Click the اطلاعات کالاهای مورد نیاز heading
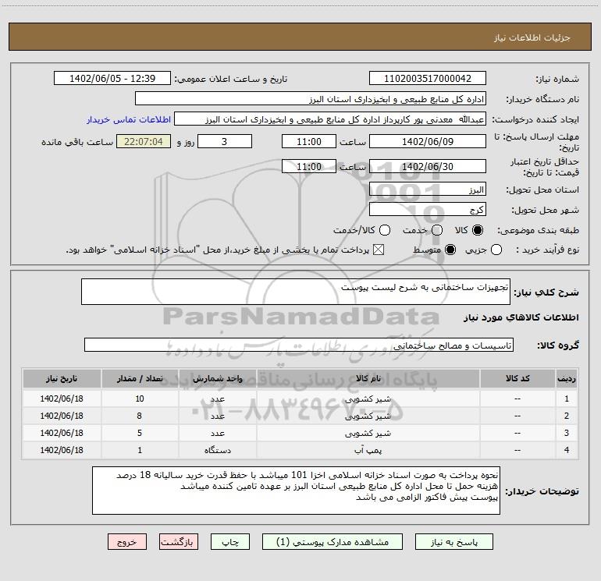 [x=521, y=317]
